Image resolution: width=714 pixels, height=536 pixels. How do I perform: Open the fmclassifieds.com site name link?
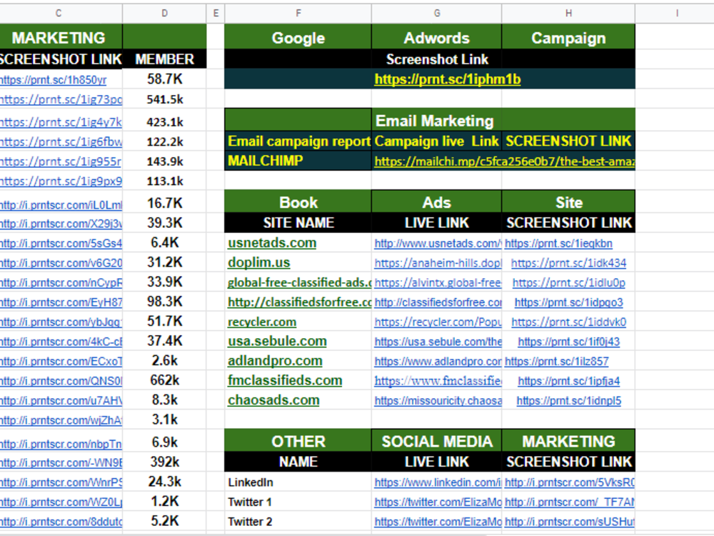(285, 381)
